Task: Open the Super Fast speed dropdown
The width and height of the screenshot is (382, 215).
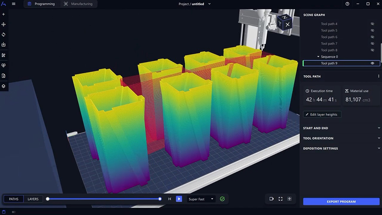Action: (202, 199)
